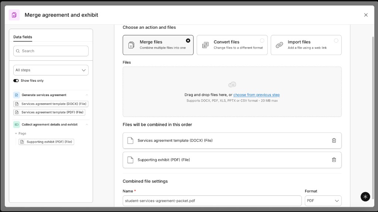Open the Data fields tab

tap(23, 37)
